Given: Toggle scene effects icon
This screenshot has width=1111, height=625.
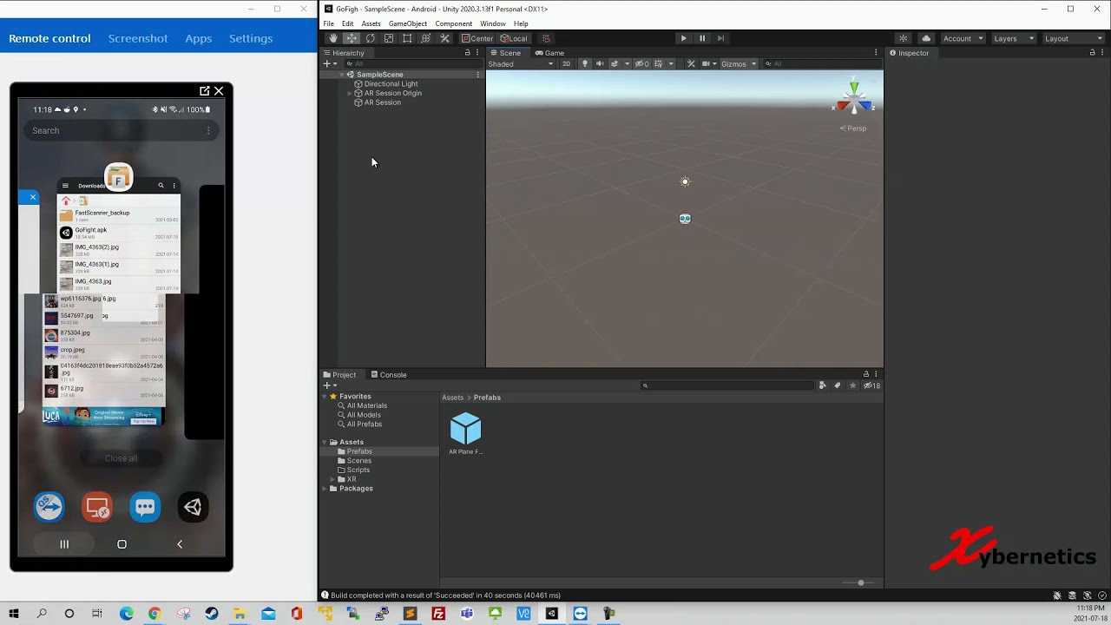Looking at the screenshot, I should [615, 63].
